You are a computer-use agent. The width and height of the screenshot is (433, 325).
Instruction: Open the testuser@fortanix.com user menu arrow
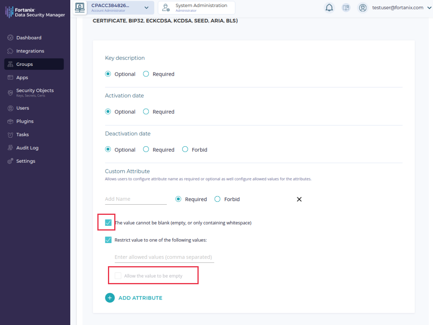pyautogui.click(x=429, y=7)
